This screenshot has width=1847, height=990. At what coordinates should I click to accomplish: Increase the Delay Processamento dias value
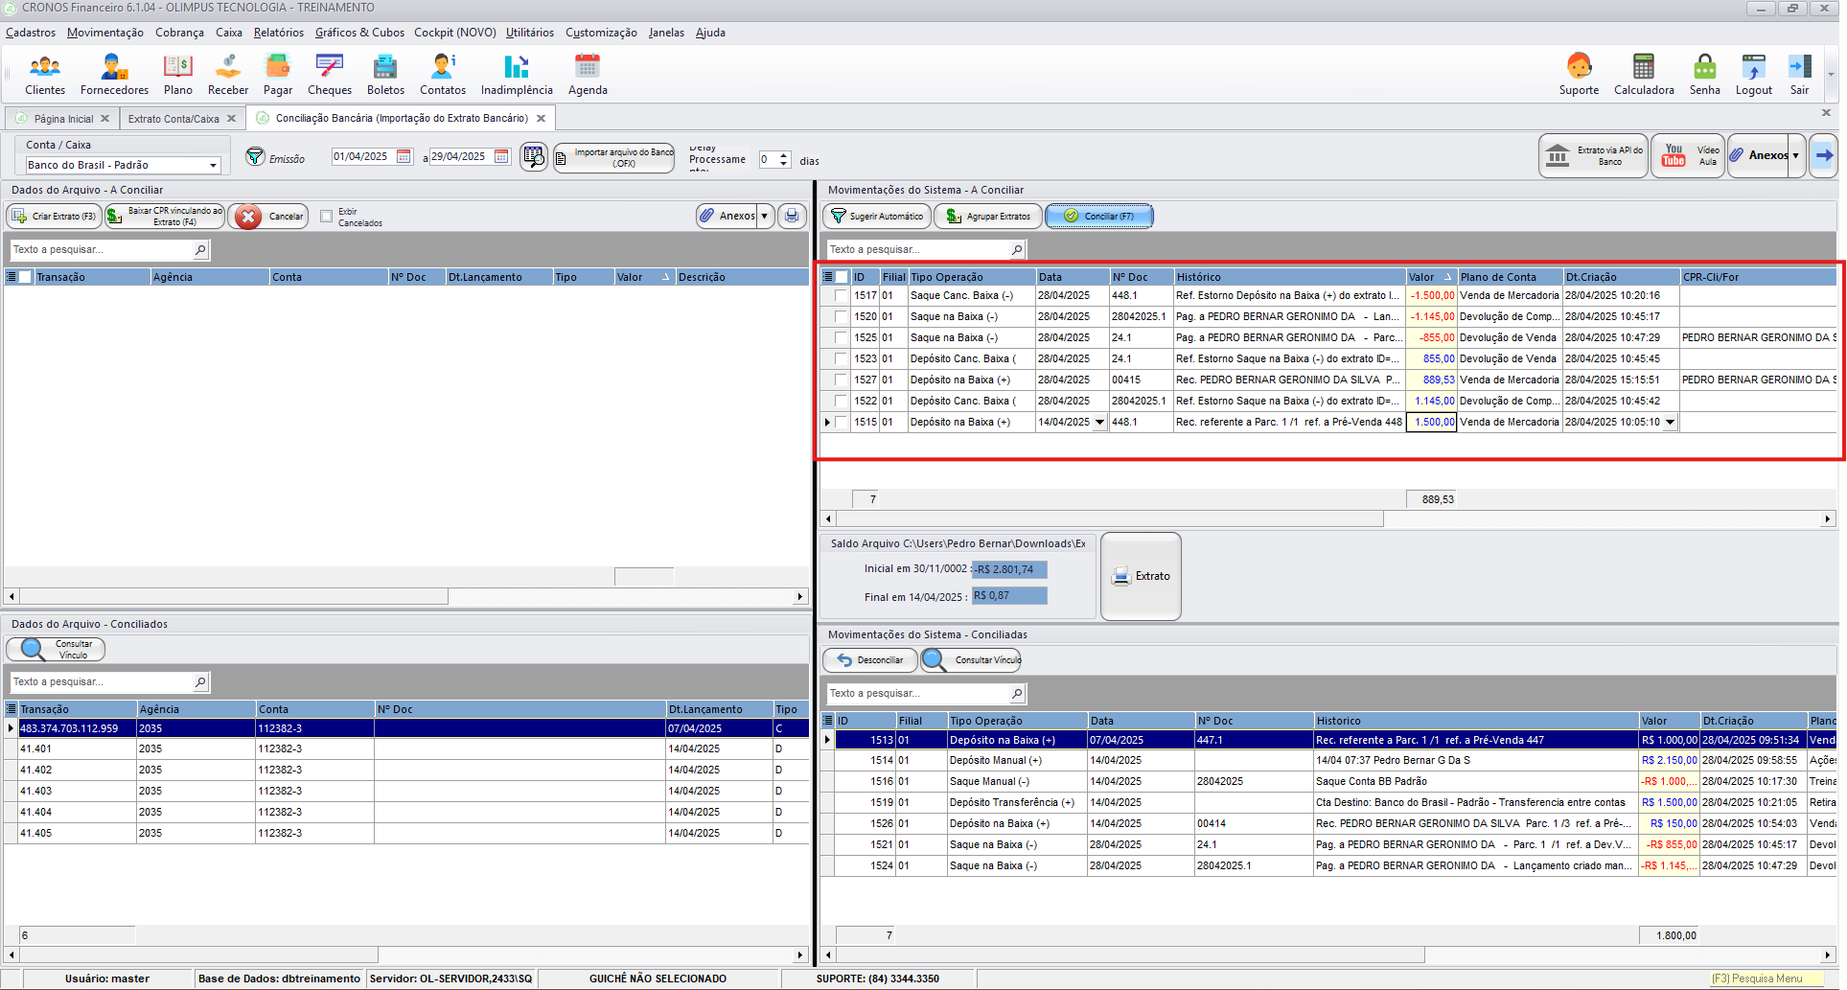[x=784, y=155]
